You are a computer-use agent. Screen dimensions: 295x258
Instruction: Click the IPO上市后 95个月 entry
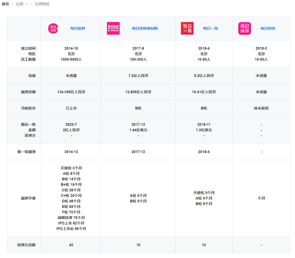71,229
